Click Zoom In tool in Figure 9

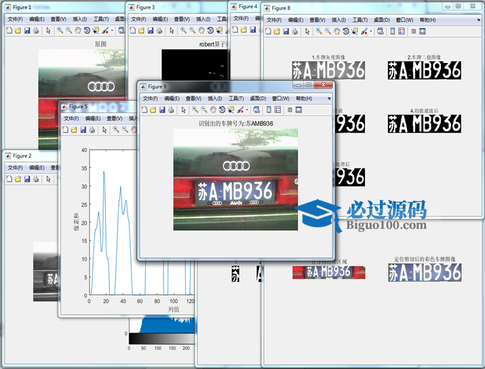point(195,110)
